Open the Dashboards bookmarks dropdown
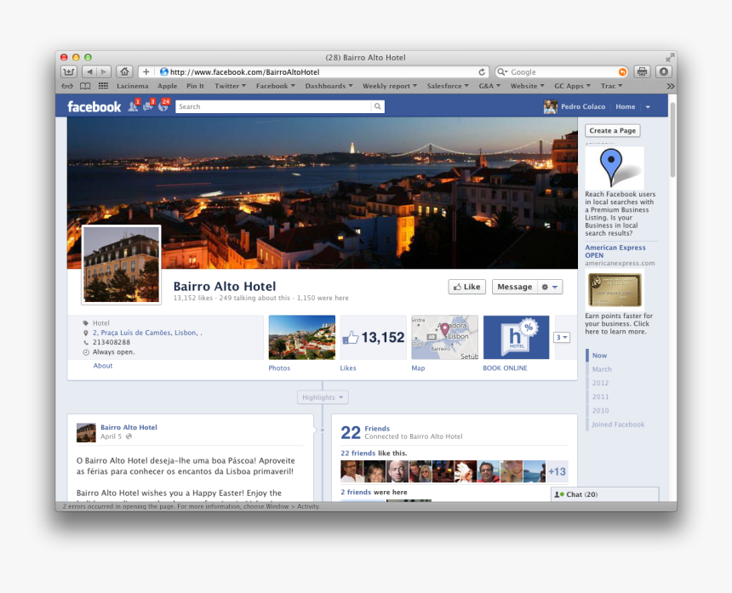732x593 pixels. [x=329, y=86]
